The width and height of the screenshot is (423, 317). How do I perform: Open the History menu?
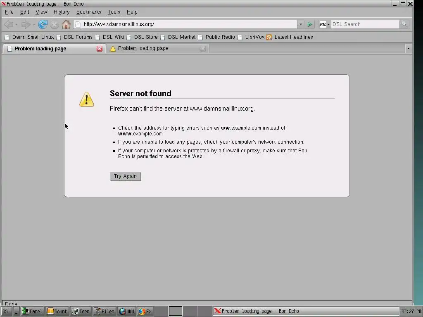point(62,12)
